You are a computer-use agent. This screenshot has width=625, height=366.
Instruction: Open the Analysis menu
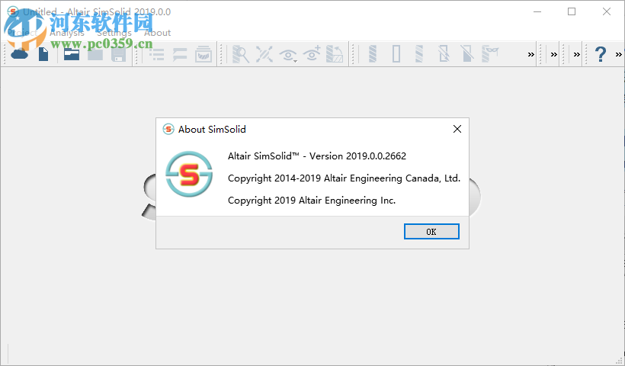point(67,33)
